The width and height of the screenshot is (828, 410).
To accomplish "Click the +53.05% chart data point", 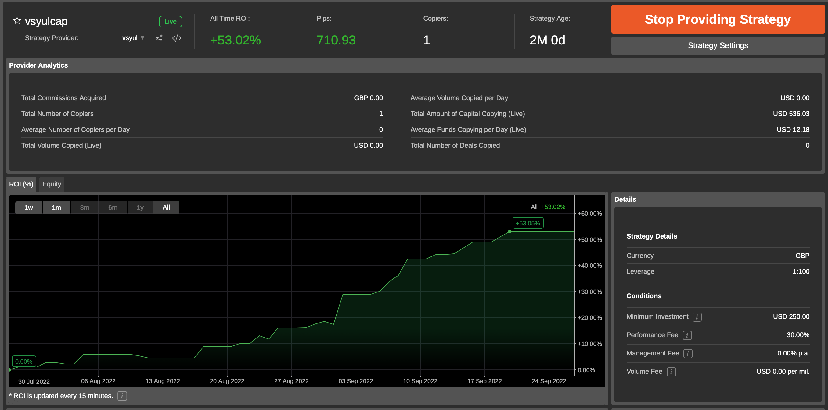I will pos(509,231).
